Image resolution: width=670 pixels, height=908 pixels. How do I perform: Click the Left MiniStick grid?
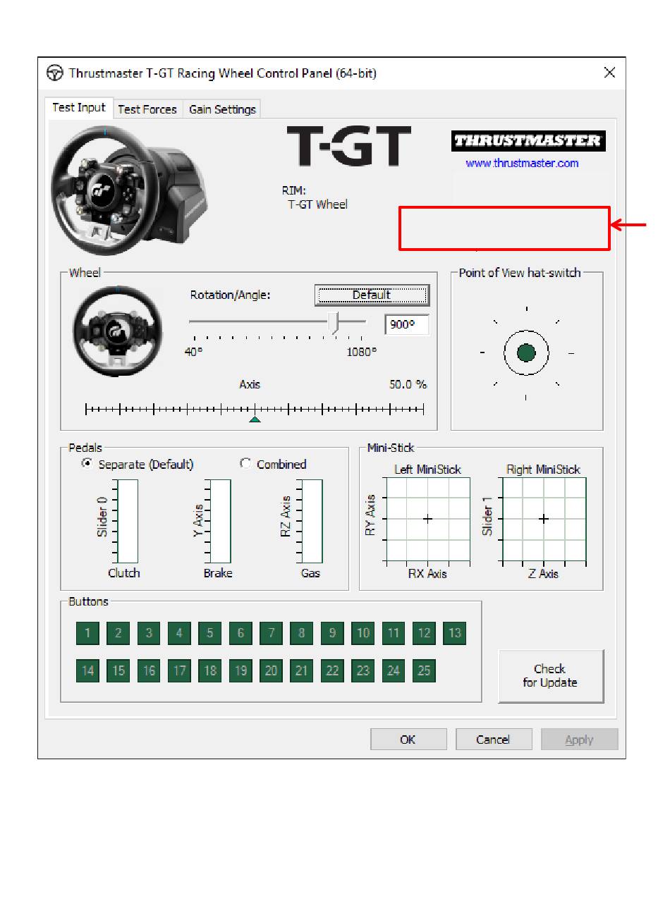click(427, 520)
